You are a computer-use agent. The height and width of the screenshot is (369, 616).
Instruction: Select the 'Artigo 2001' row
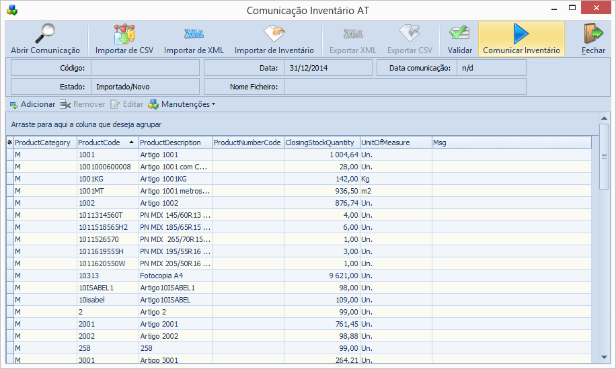tap(299, 324)
